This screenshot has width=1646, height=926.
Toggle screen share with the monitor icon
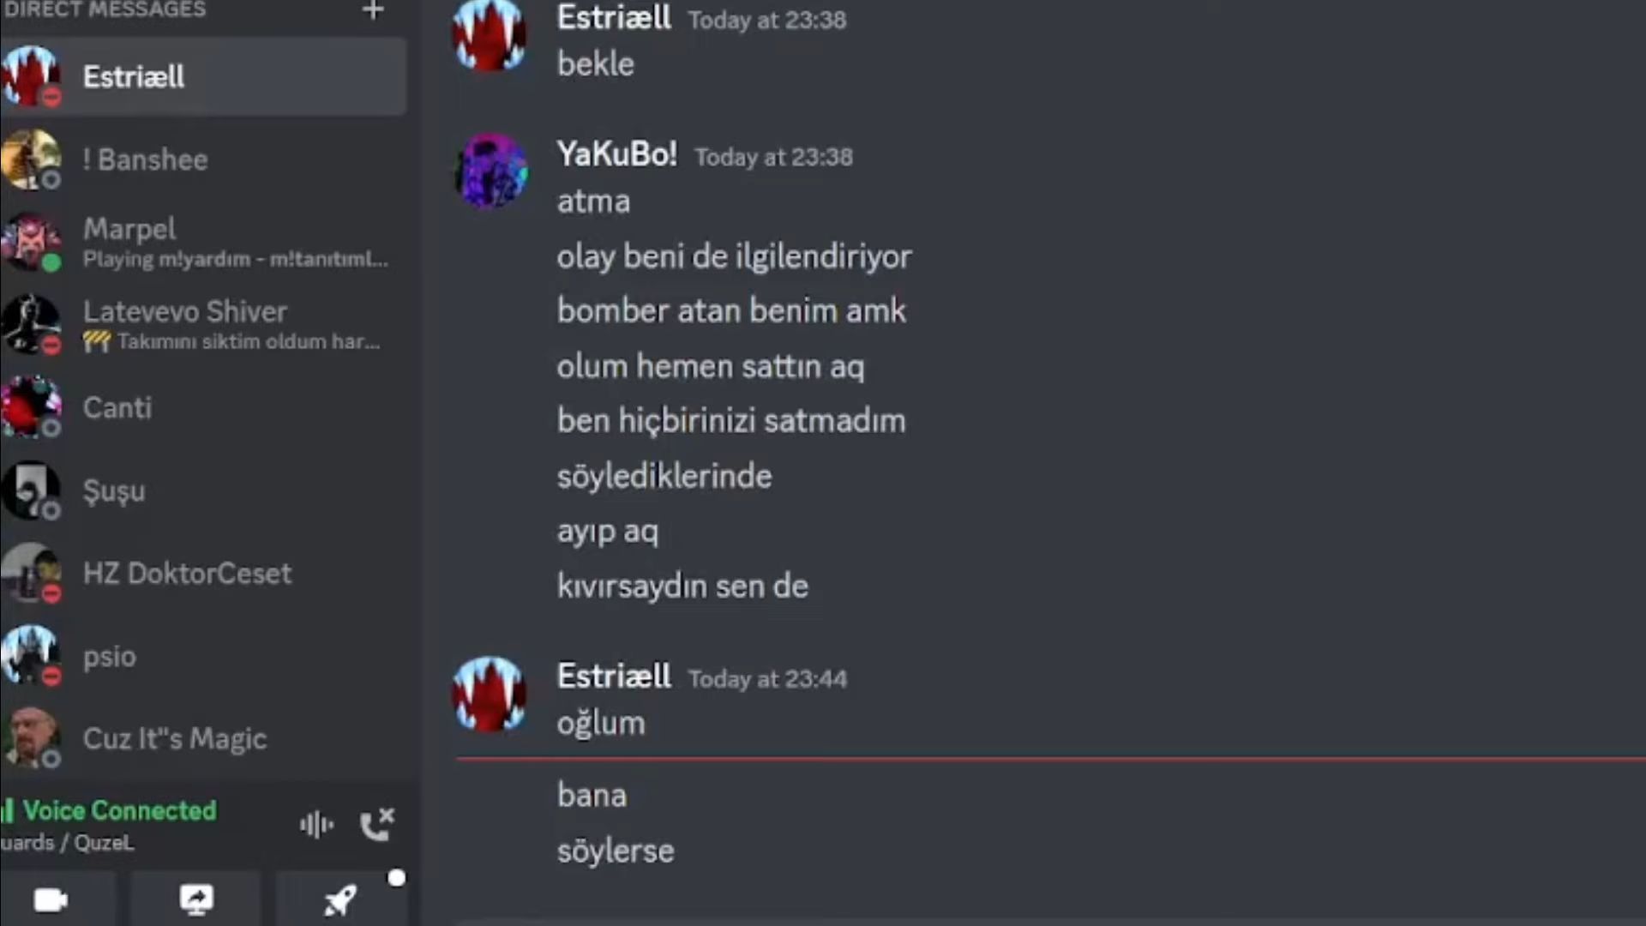196,900
